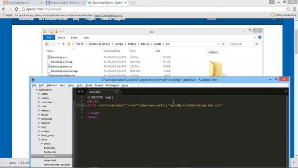
Task: Open welcome_message.php in sidebar
Action: (x=57, y=165)
